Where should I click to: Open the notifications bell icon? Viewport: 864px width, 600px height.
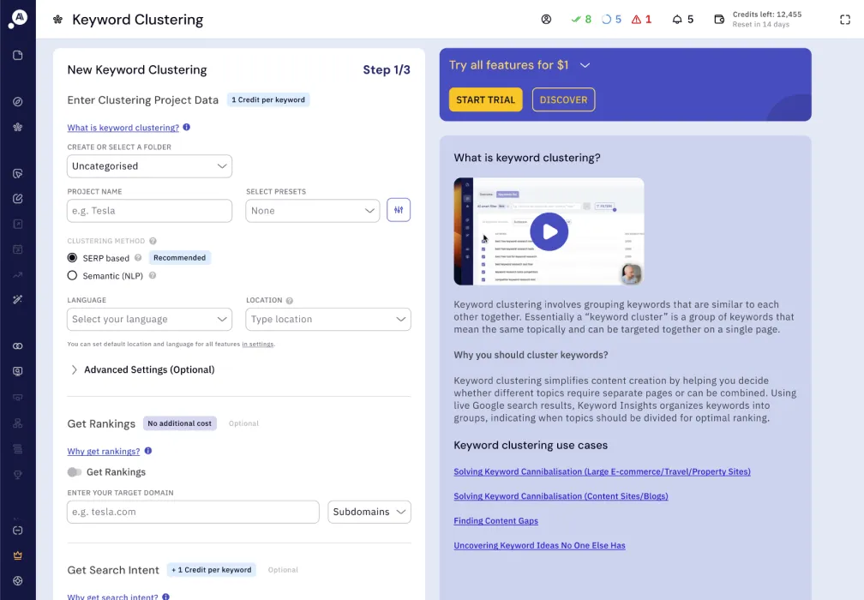pos(676,19)
